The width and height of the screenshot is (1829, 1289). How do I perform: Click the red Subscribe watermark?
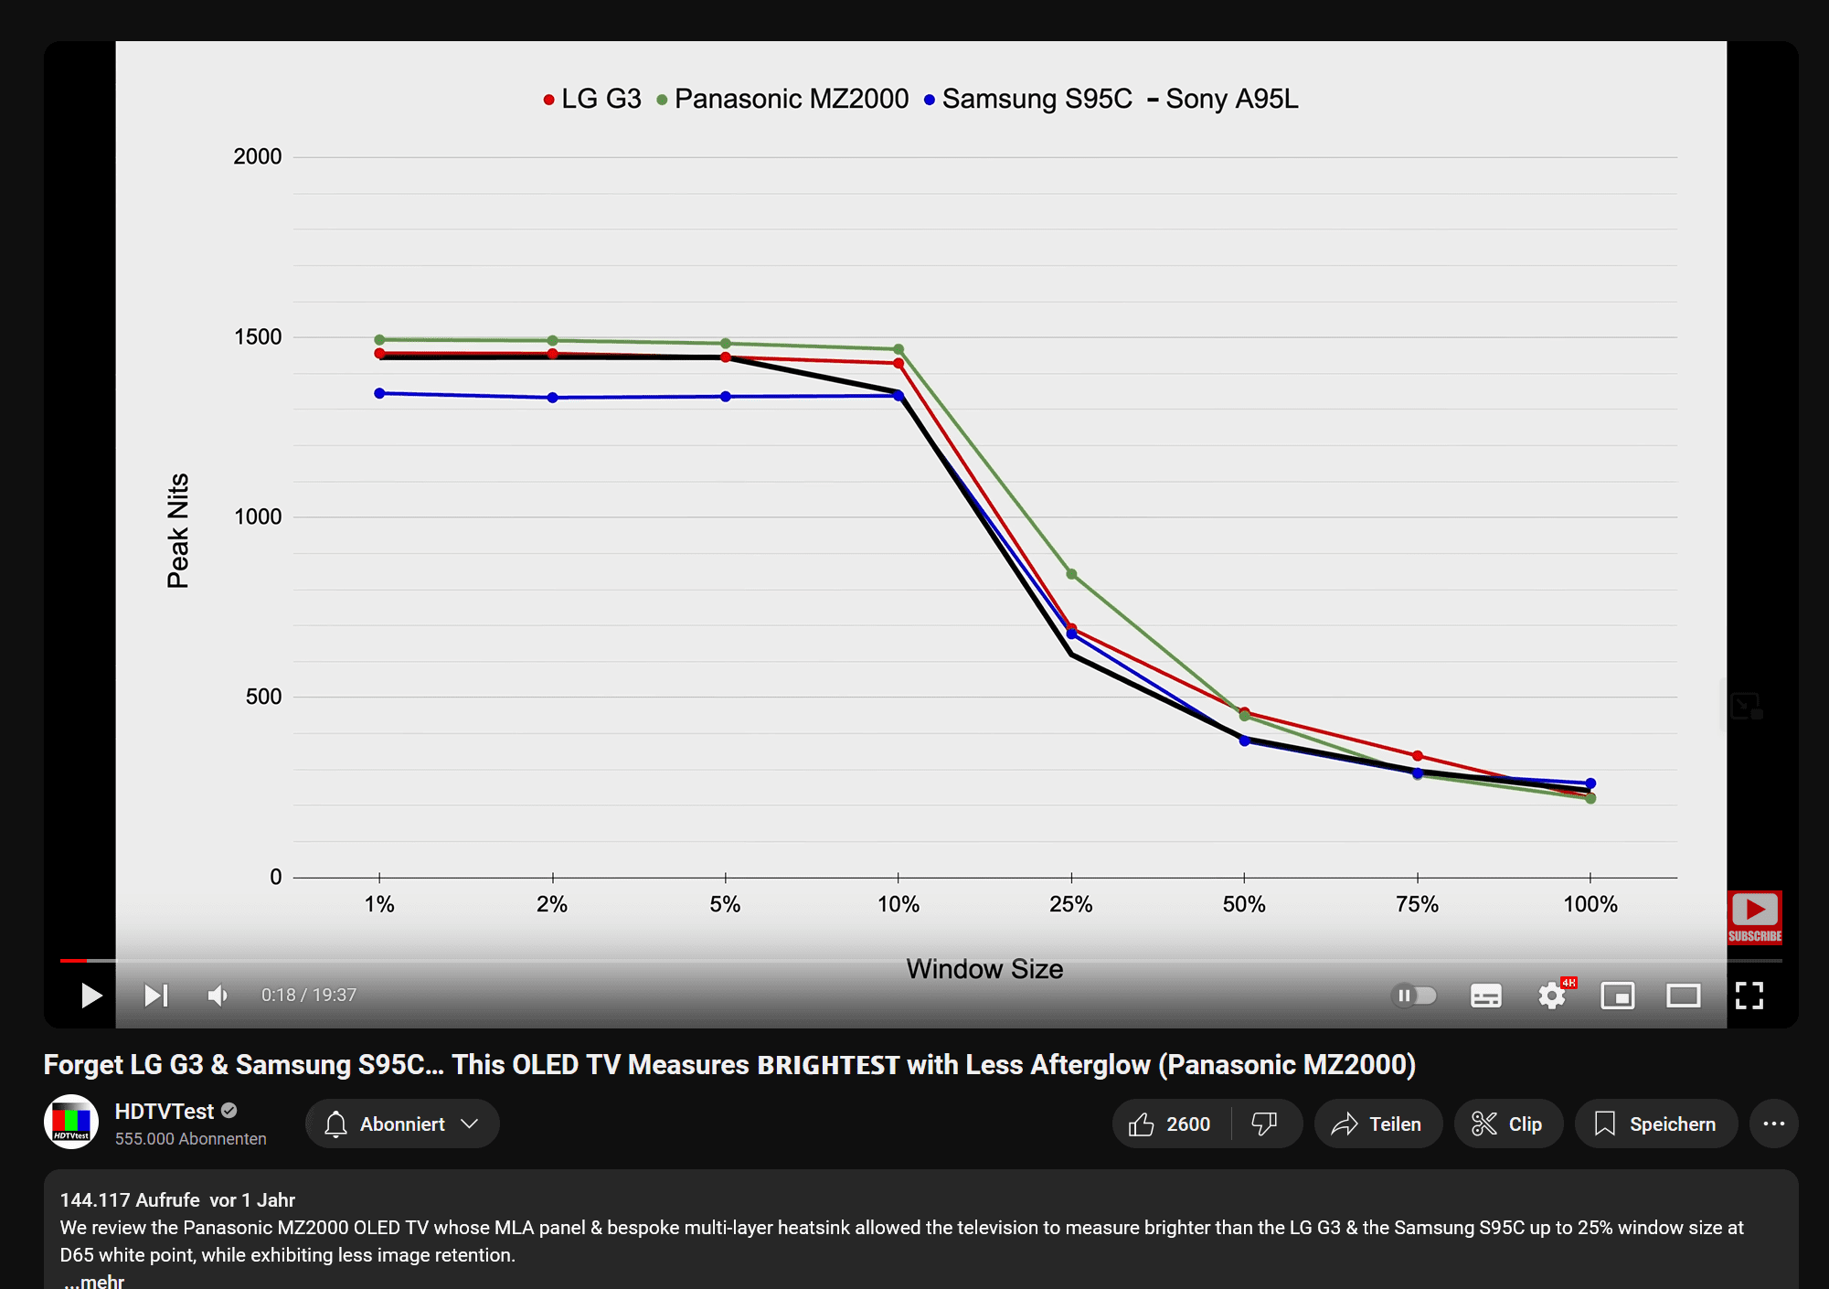1754,917
